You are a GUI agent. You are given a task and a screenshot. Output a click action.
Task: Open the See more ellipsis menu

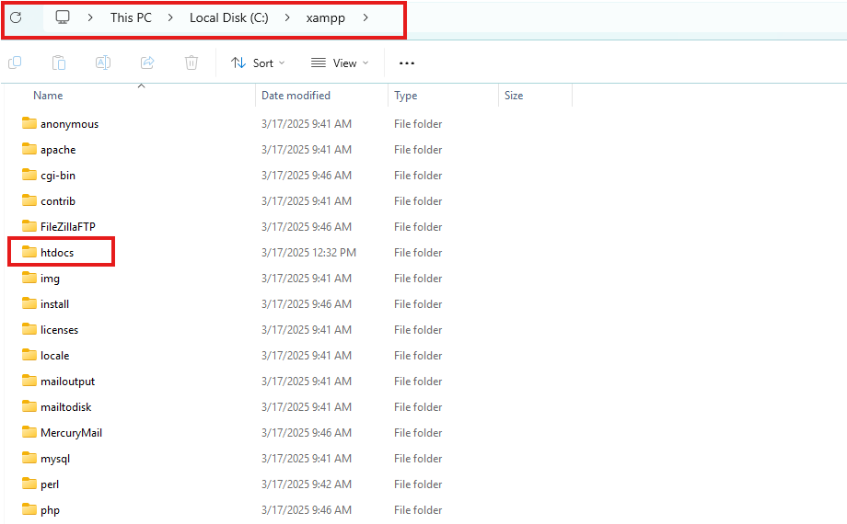coord(407,63)
